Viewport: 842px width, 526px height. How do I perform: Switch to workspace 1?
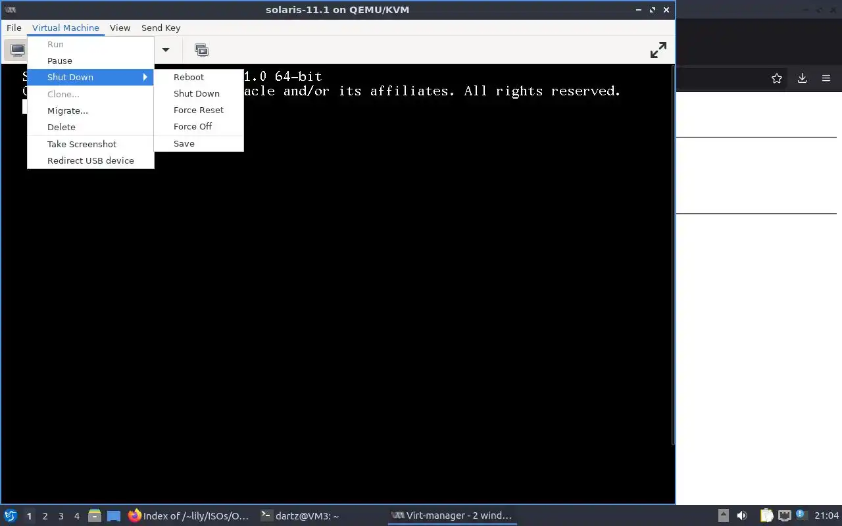[29, 516]
